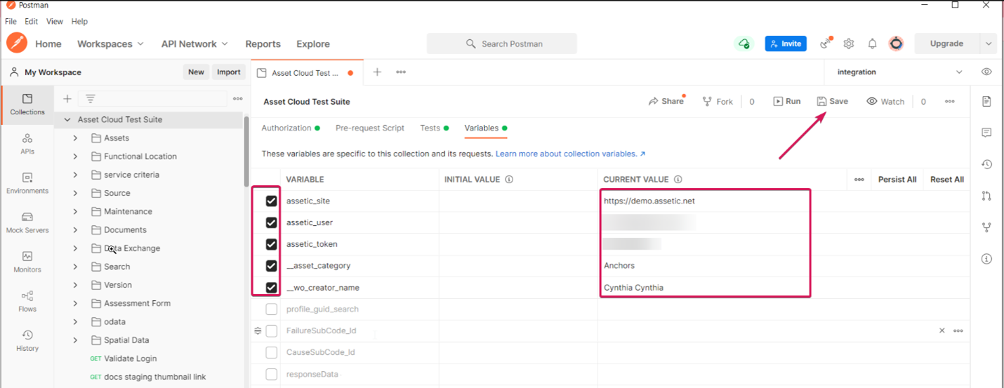Open the Flows sidebar panel
The width and height of the screenshot is (1004, 388).
(27, 301)
